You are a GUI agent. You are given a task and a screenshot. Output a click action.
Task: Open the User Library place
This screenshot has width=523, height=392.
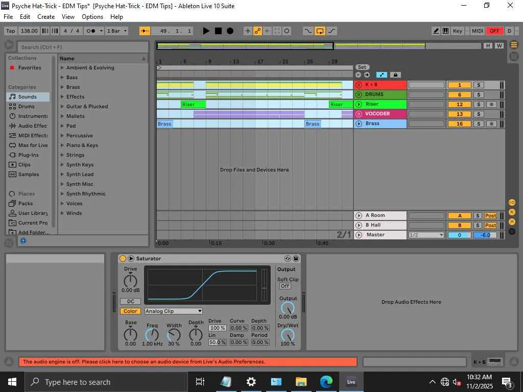click(28, 213)
